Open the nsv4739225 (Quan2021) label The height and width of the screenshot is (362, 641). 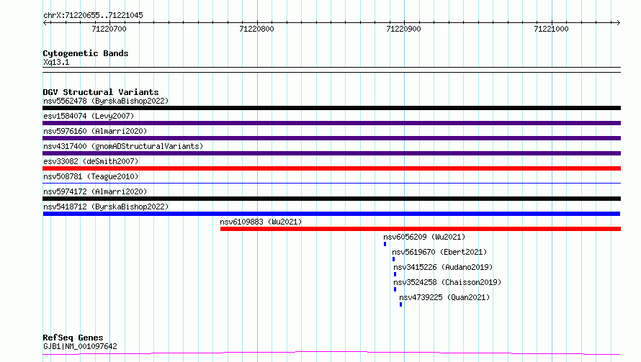(444, 297)
